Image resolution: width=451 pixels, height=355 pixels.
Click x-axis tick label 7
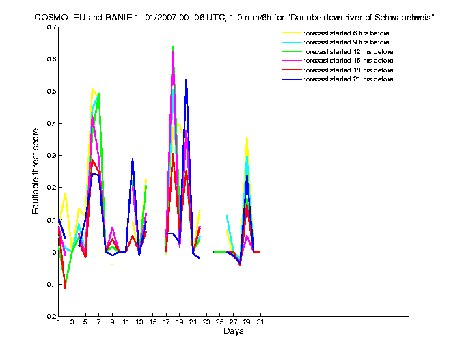click(x=98, y=322)
